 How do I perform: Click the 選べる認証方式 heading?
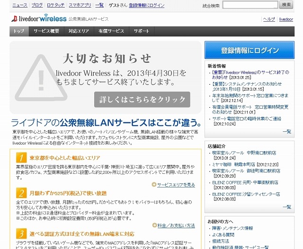click(82, 234)
